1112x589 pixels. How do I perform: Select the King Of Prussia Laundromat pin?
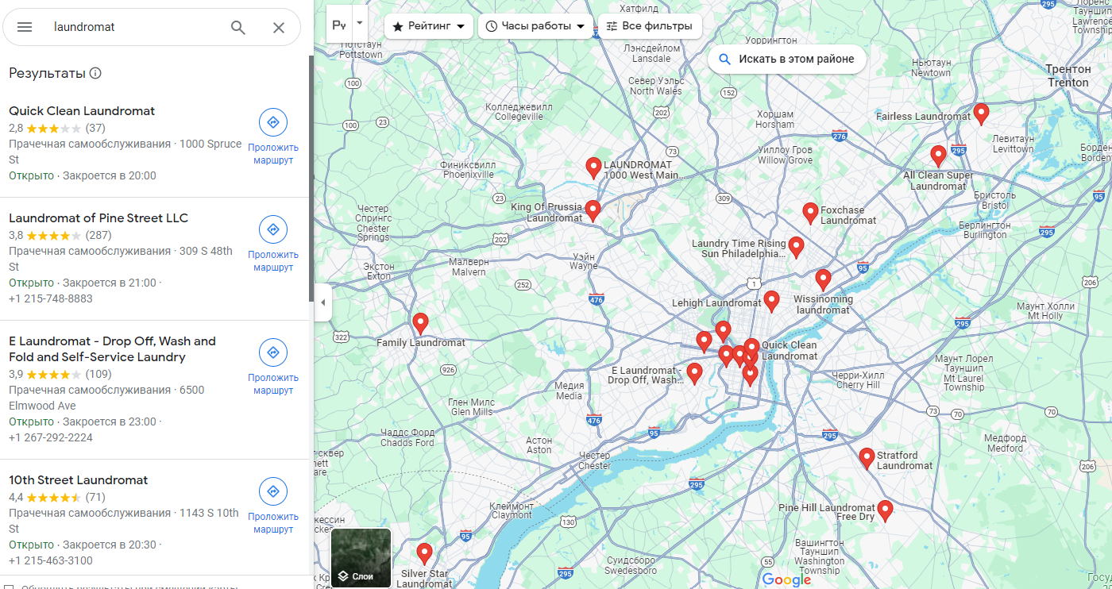[x=593, y=210]
